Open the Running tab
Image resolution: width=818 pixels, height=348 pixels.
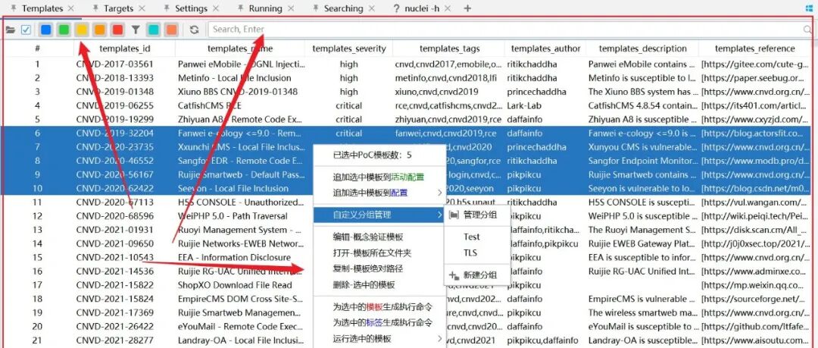click(266, 8)
